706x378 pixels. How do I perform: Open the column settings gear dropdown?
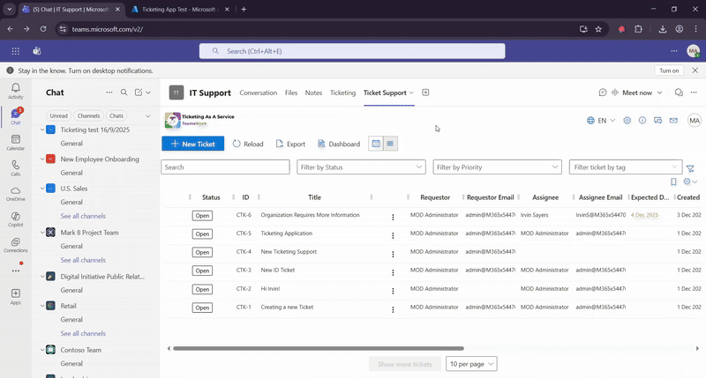[x=690, y=182]
